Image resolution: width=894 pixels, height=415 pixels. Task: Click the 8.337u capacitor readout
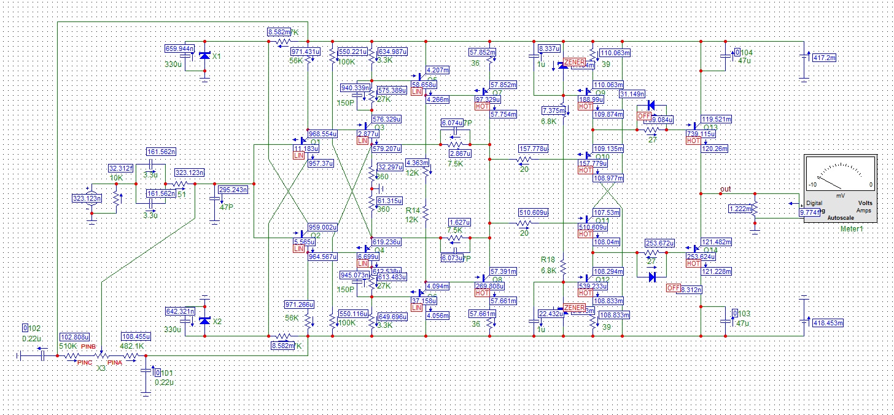coord(549,48)
